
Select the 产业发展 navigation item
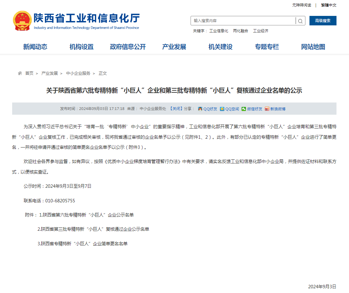coord(174,47)
